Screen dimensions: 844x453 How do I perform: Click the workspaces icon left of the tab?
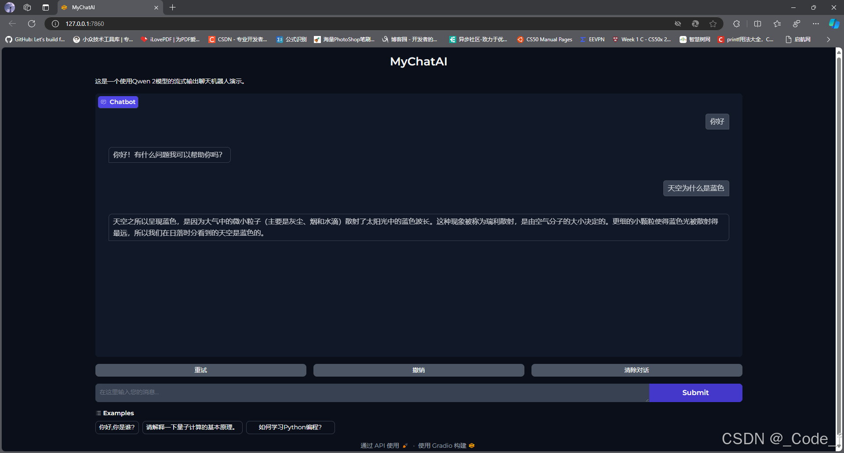pos(27,7)
